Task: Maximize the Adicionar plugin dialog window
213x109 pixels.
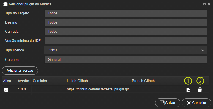Action: 205,4
